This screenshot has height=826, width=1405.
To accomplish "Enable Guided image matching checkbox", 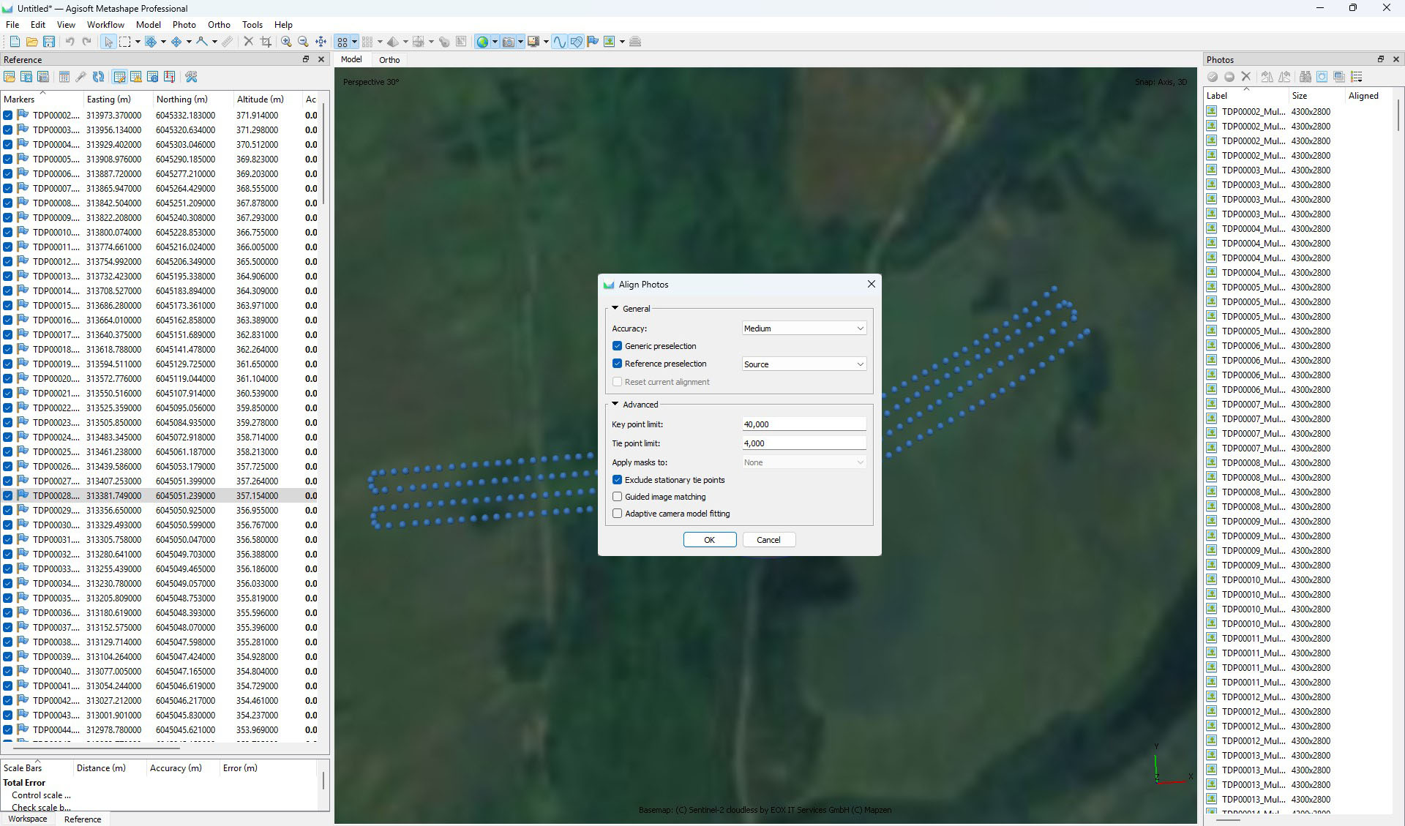I will [618, 497].
